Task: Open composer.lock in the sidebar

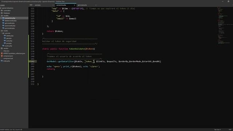Action: (8, 59)
